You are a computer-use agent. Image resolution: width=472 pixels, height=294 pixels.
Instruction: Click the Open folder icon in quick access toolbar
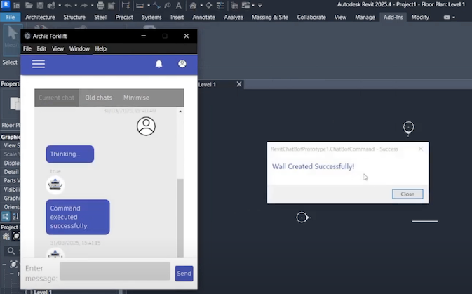(29, 6)
